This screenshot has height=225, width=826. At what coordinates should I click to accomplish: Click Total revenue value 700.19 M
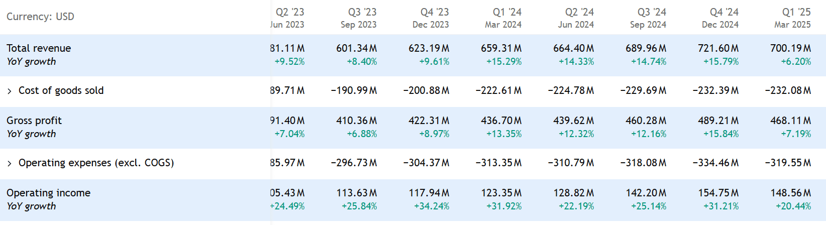point(790,48)
